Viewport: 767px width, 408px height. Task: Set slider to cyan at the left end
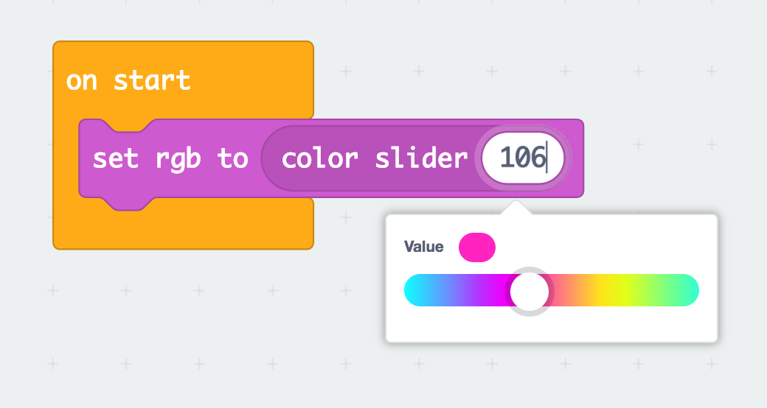pyautogui.click(x=414, y=290)
